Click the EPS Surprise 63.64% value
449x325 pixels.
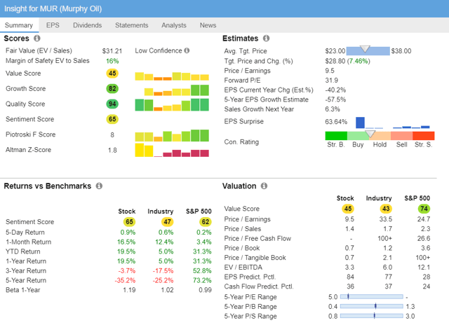(336, 122)
